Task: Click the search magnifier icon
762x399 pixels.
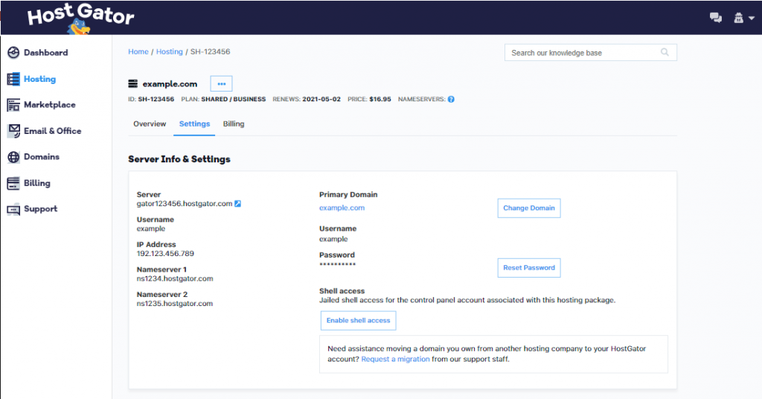Action: pos(665,52)
